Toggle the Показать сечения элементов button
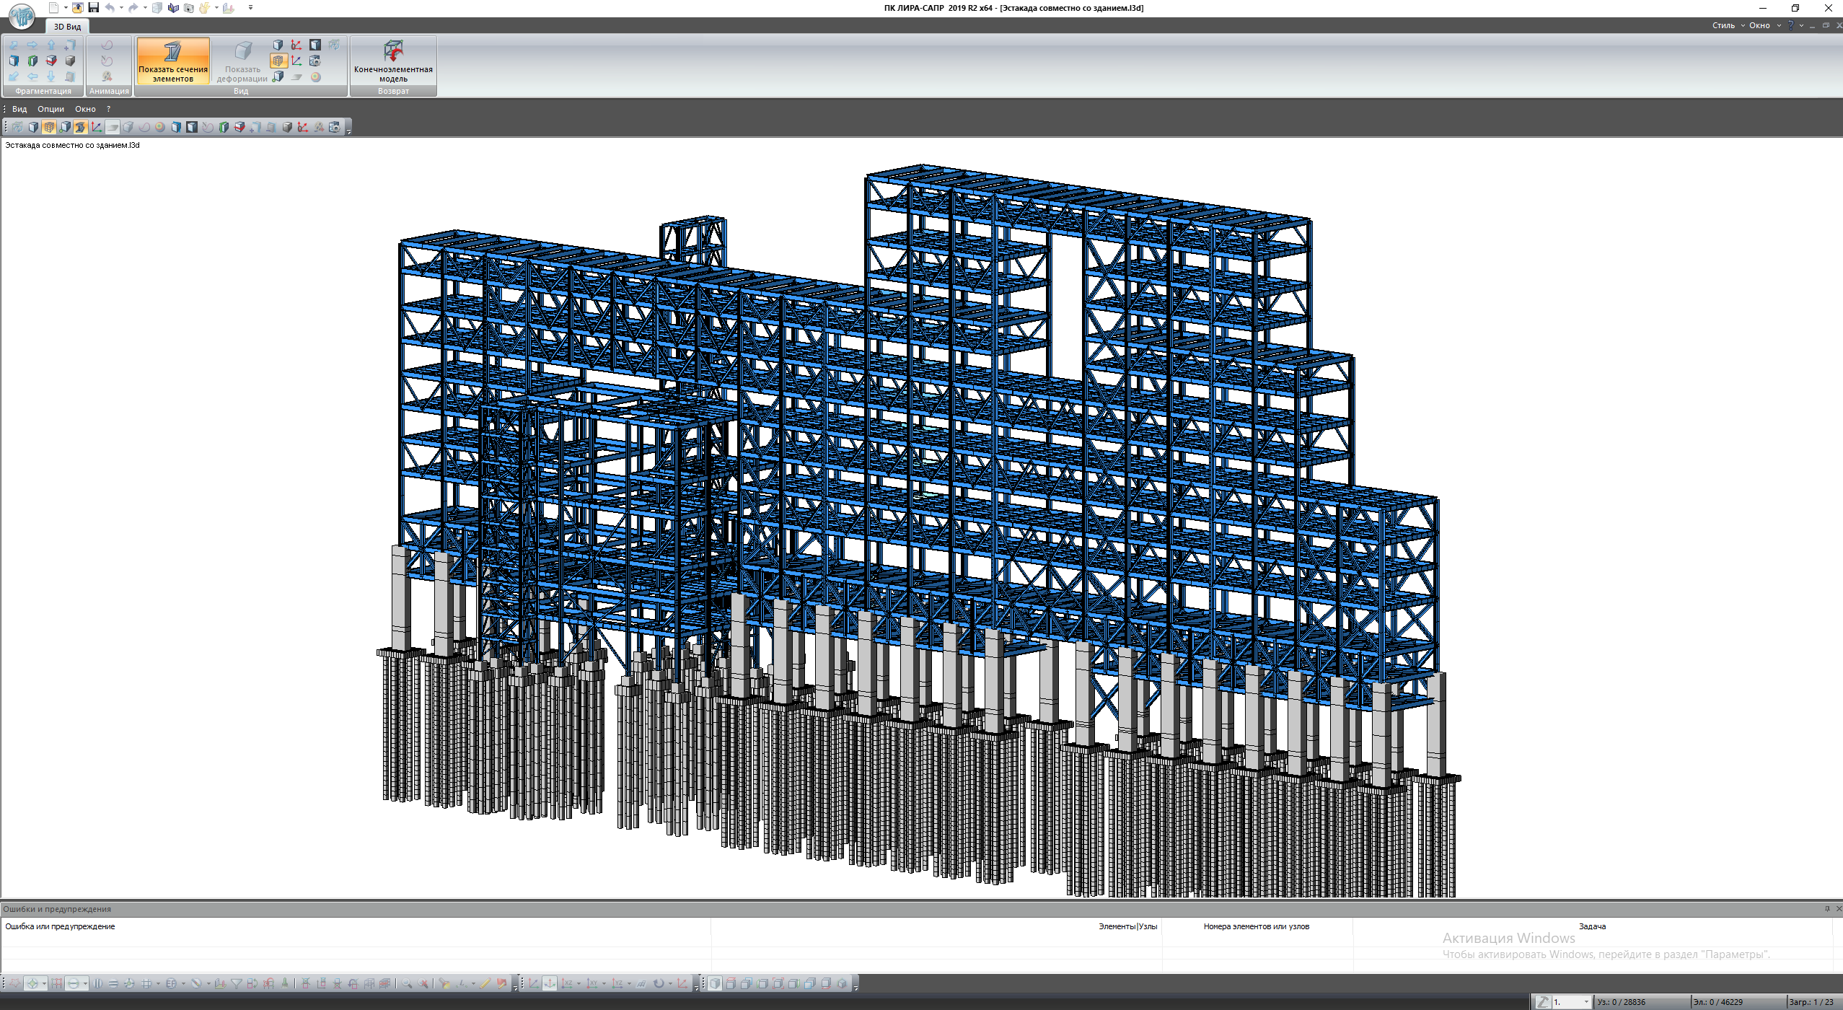The height and width of the screenshot is (1010, 1843). pos(173,60)
